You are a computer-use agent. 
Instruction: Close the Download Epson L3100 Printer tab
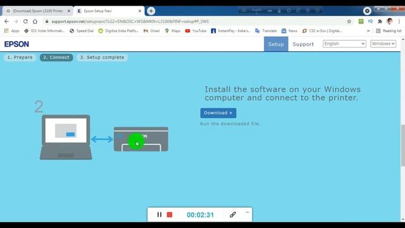pos(69,11)
